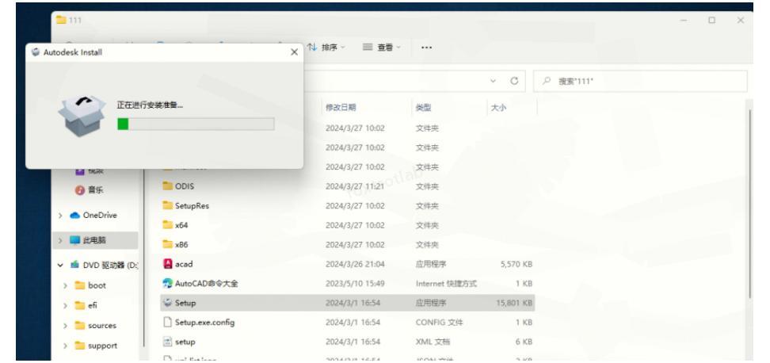
Task: Click the 15,801 KB size of Setup
Action: pyautogui.click(x=514, y=303)
